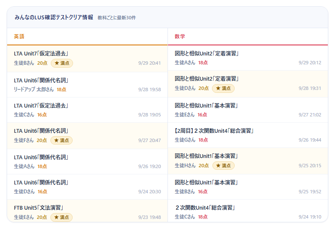Click 生徒Dさん name in the 英語 column

[24, 192]
